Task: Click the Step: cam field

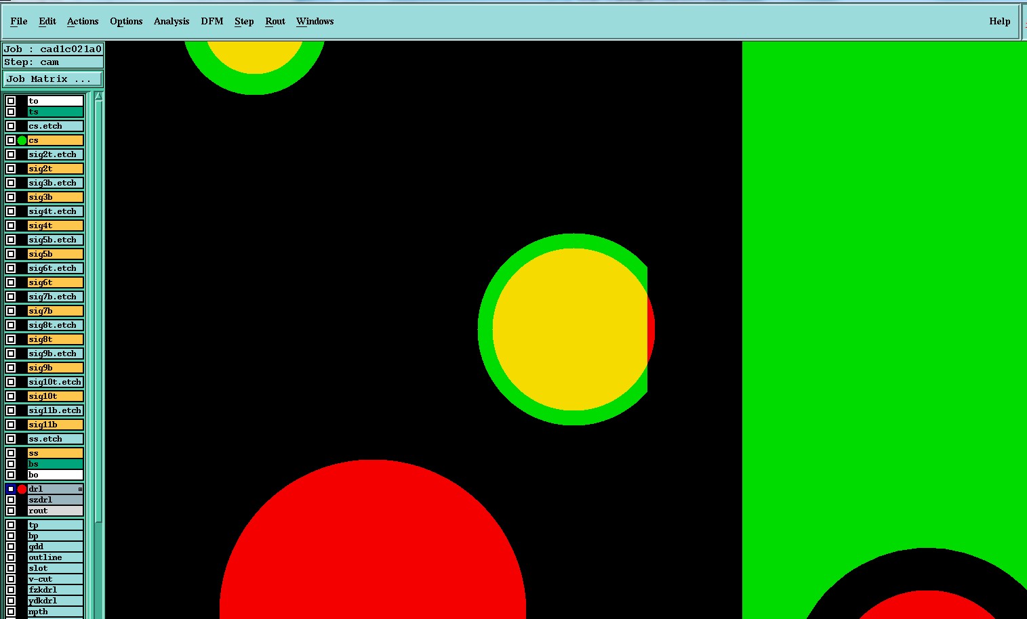Action: (53, 62)
